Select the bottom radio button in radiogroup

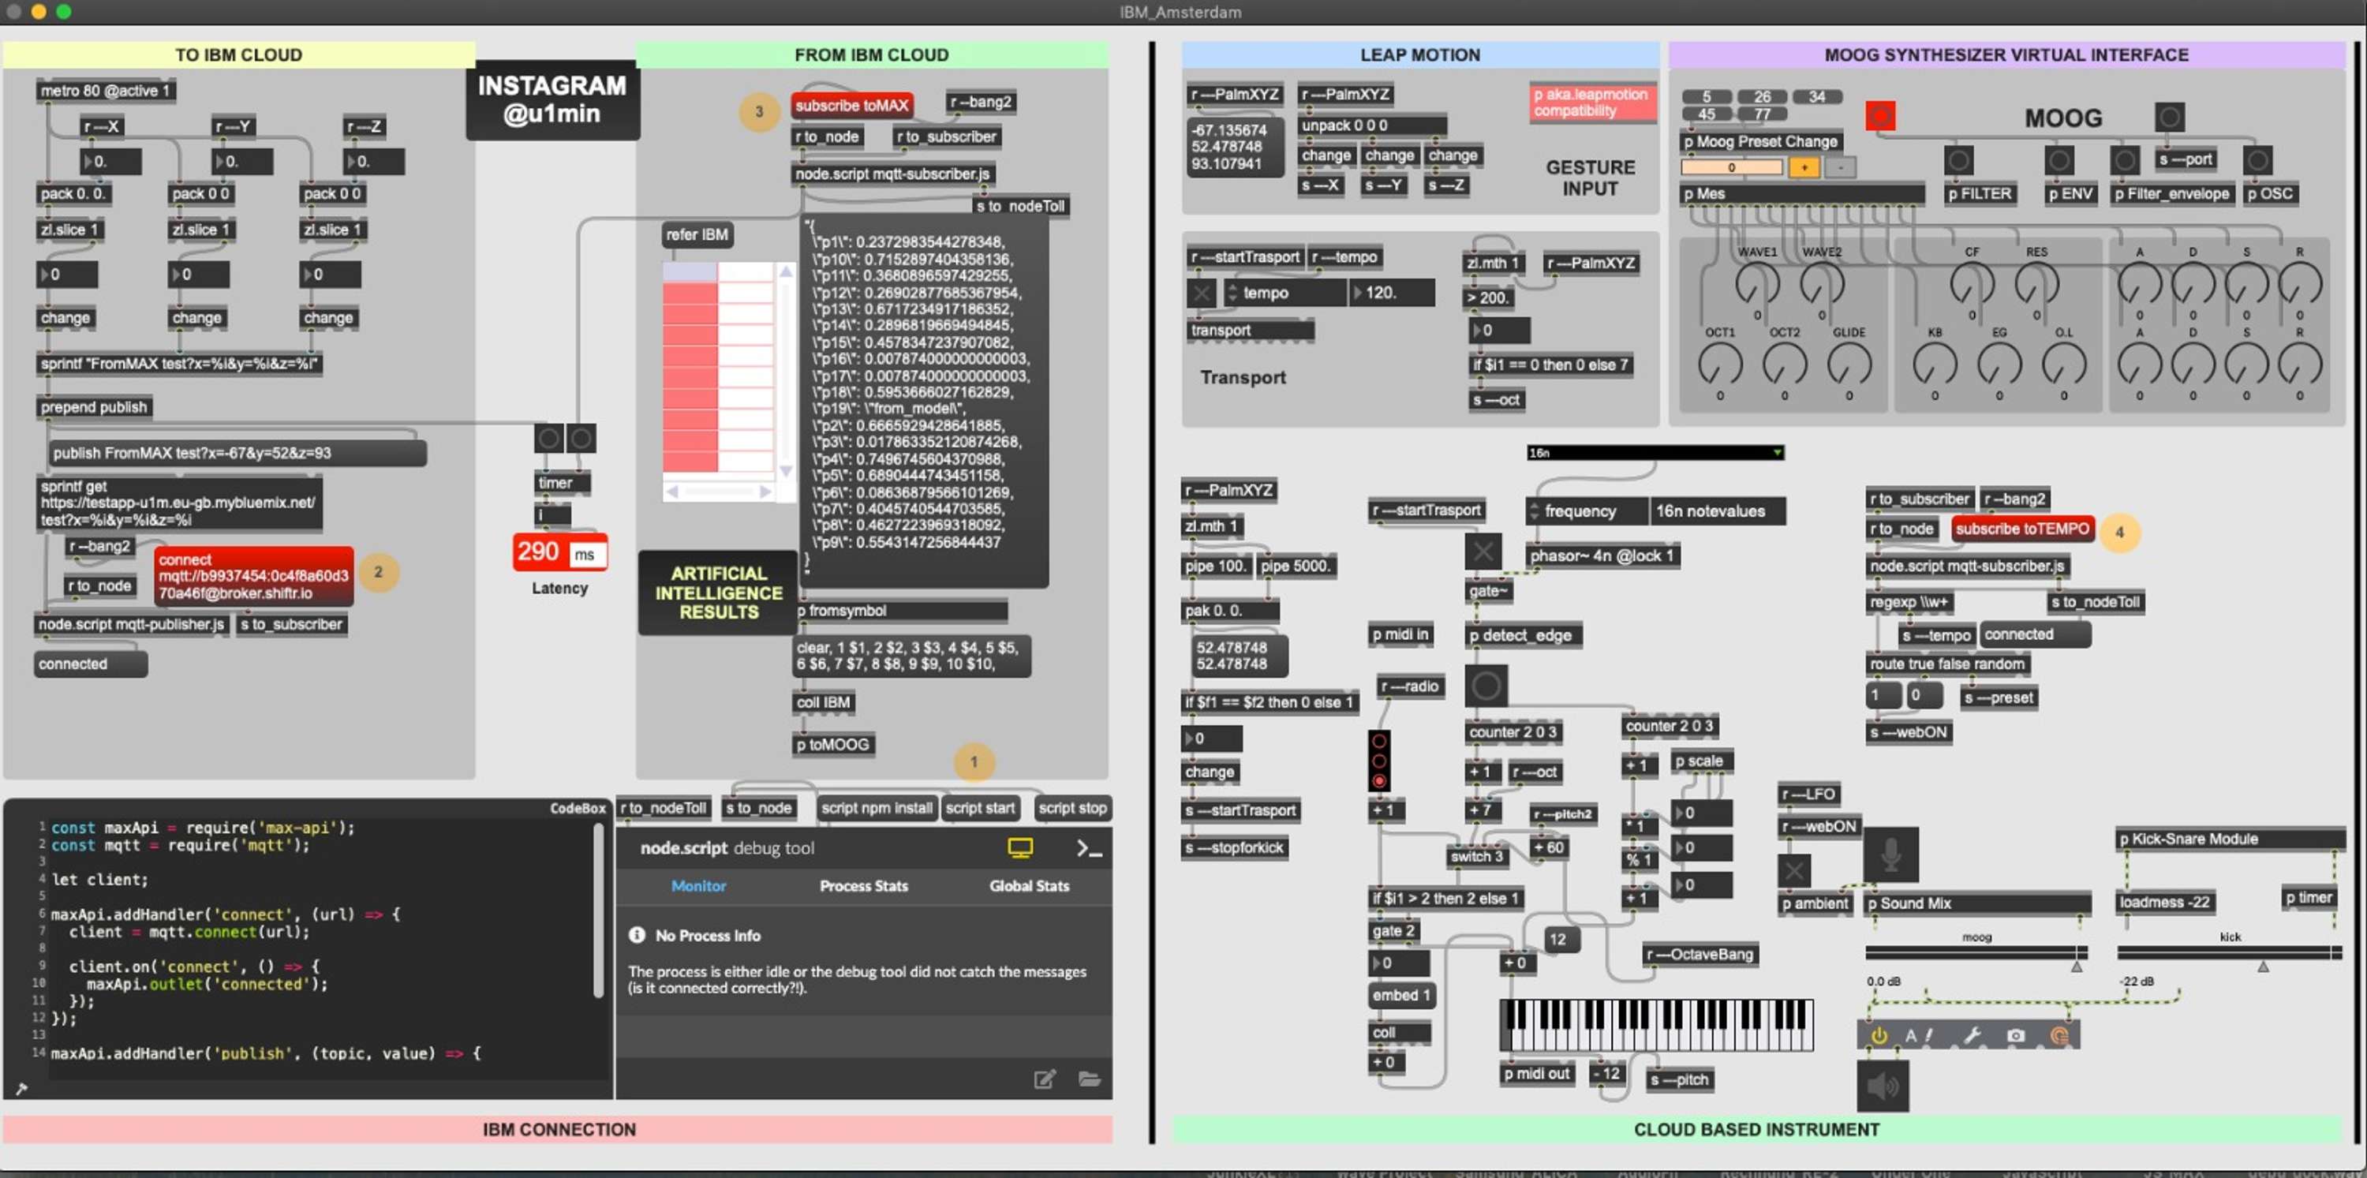[x=1379, y=781]
